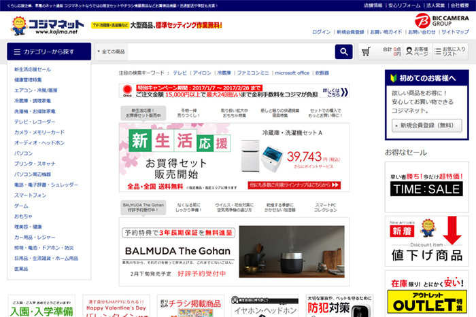Click the Kojima Net logo
Viewport: 476px width, 317px height.
[47, 26]
